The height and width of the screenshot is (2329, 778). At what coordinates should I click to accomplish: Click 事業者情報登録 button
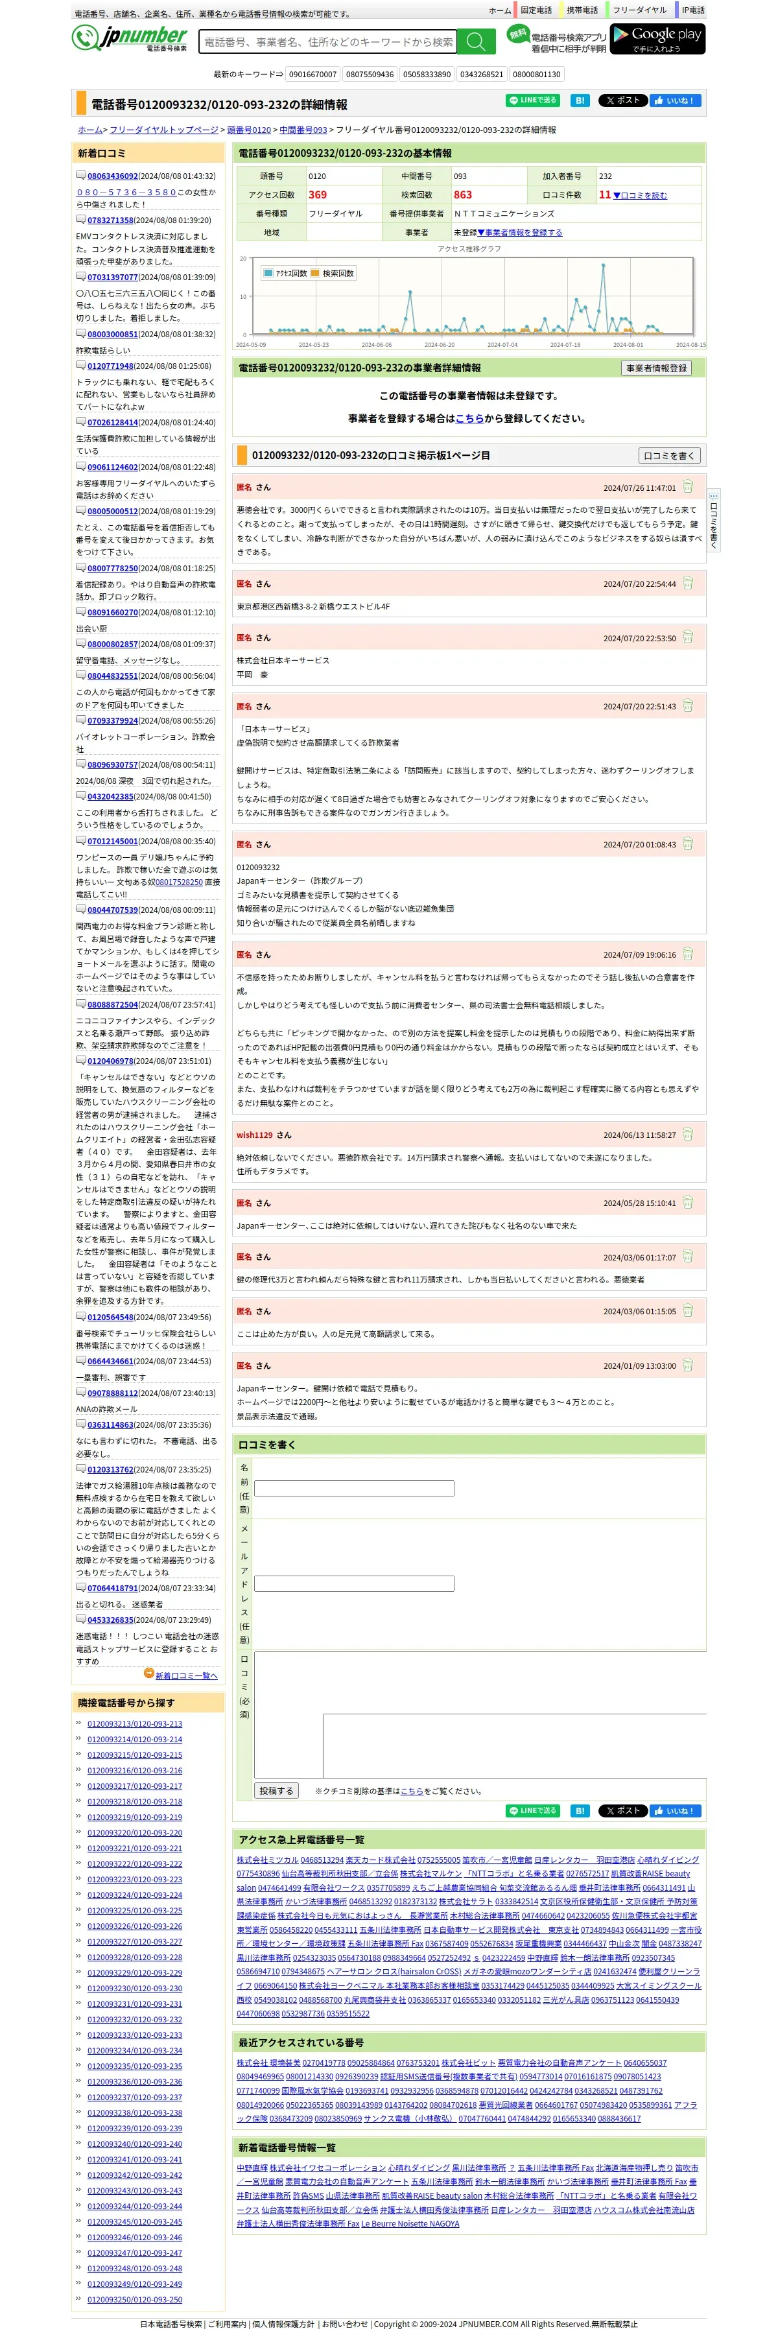[656, 368]
